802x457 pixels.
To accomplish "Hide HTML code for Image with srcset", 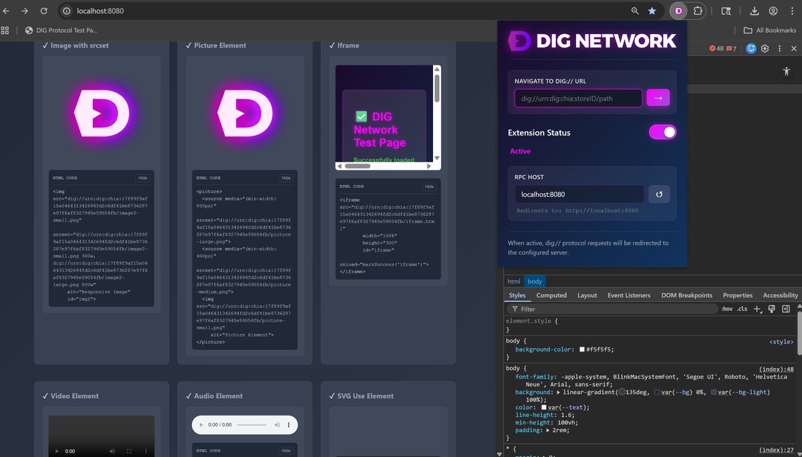I will pos(142,178).
